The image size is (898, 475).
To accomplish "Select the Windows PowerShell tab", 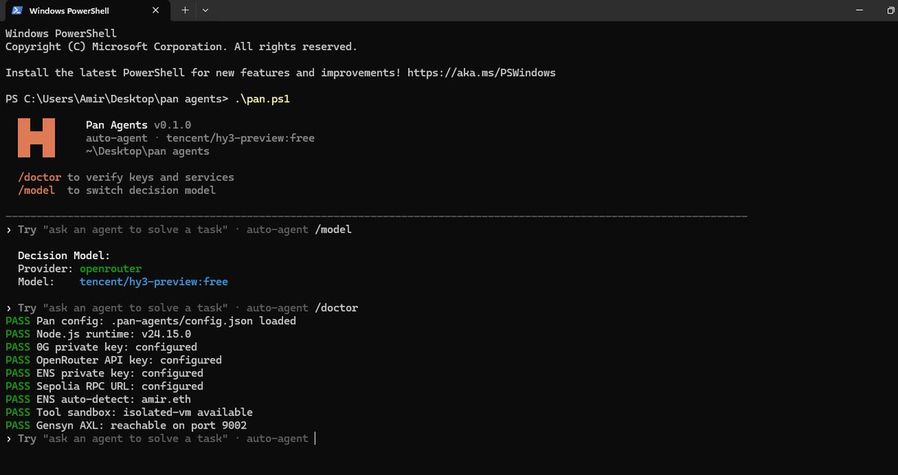I will click(x=86, y=10).
